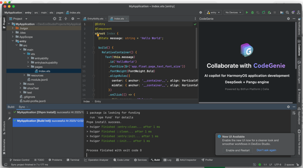This screenshot has height=168, width=303.
Task: Toggle soft-wrap icon in build output
Action: [294, 113]
